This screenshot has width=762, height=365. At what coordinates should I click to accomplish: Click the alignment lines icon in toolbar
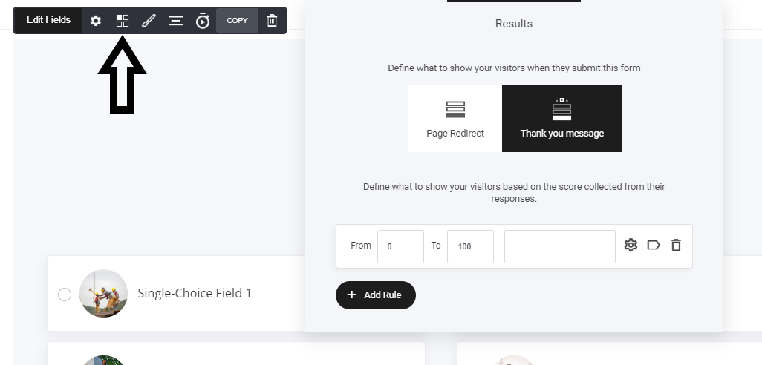[176, 21]
